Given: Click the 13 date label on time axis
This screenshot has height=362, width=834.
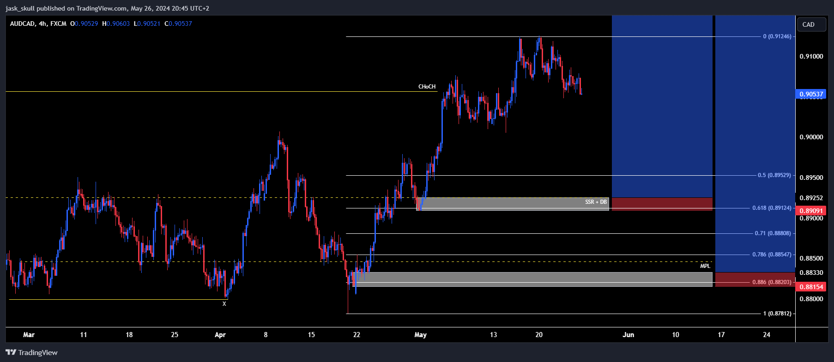Looking at the screenshot, I should [493, 335].
